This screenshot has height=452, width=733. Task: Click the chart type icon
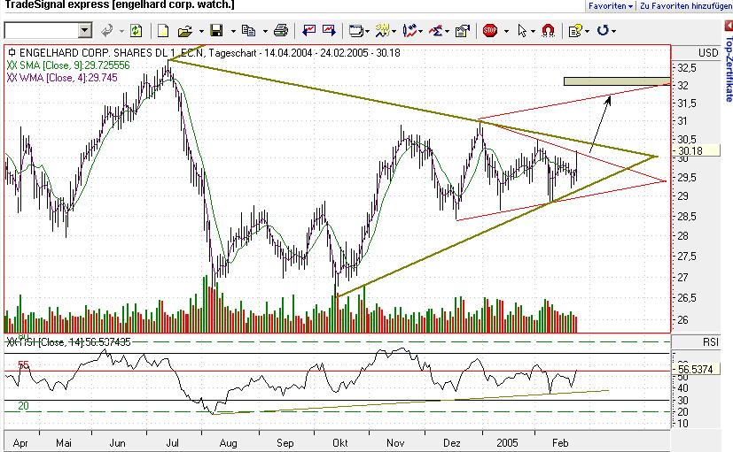coord(382,31)
